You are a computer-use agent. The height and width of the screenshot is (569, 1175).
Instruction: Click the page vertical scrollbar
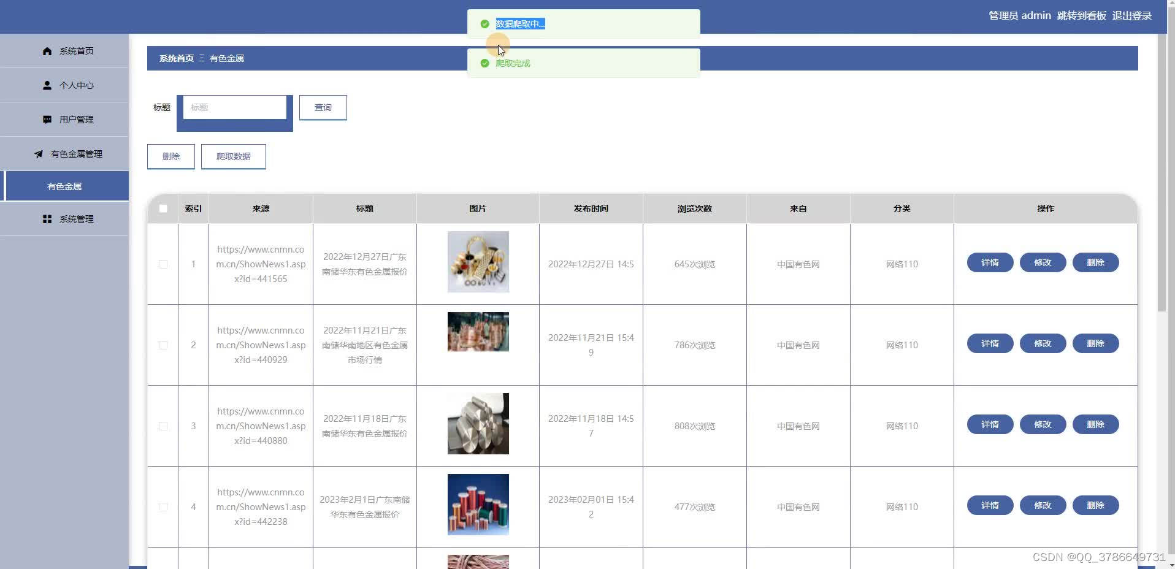coord(1162,173)
